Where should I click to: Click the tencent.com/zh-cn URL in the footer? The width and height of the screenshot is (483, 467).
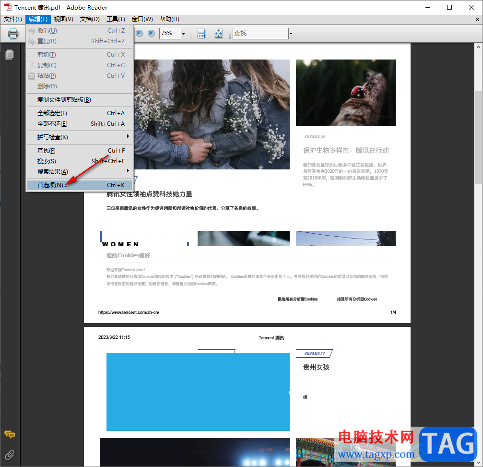click(x=129, y=312)
